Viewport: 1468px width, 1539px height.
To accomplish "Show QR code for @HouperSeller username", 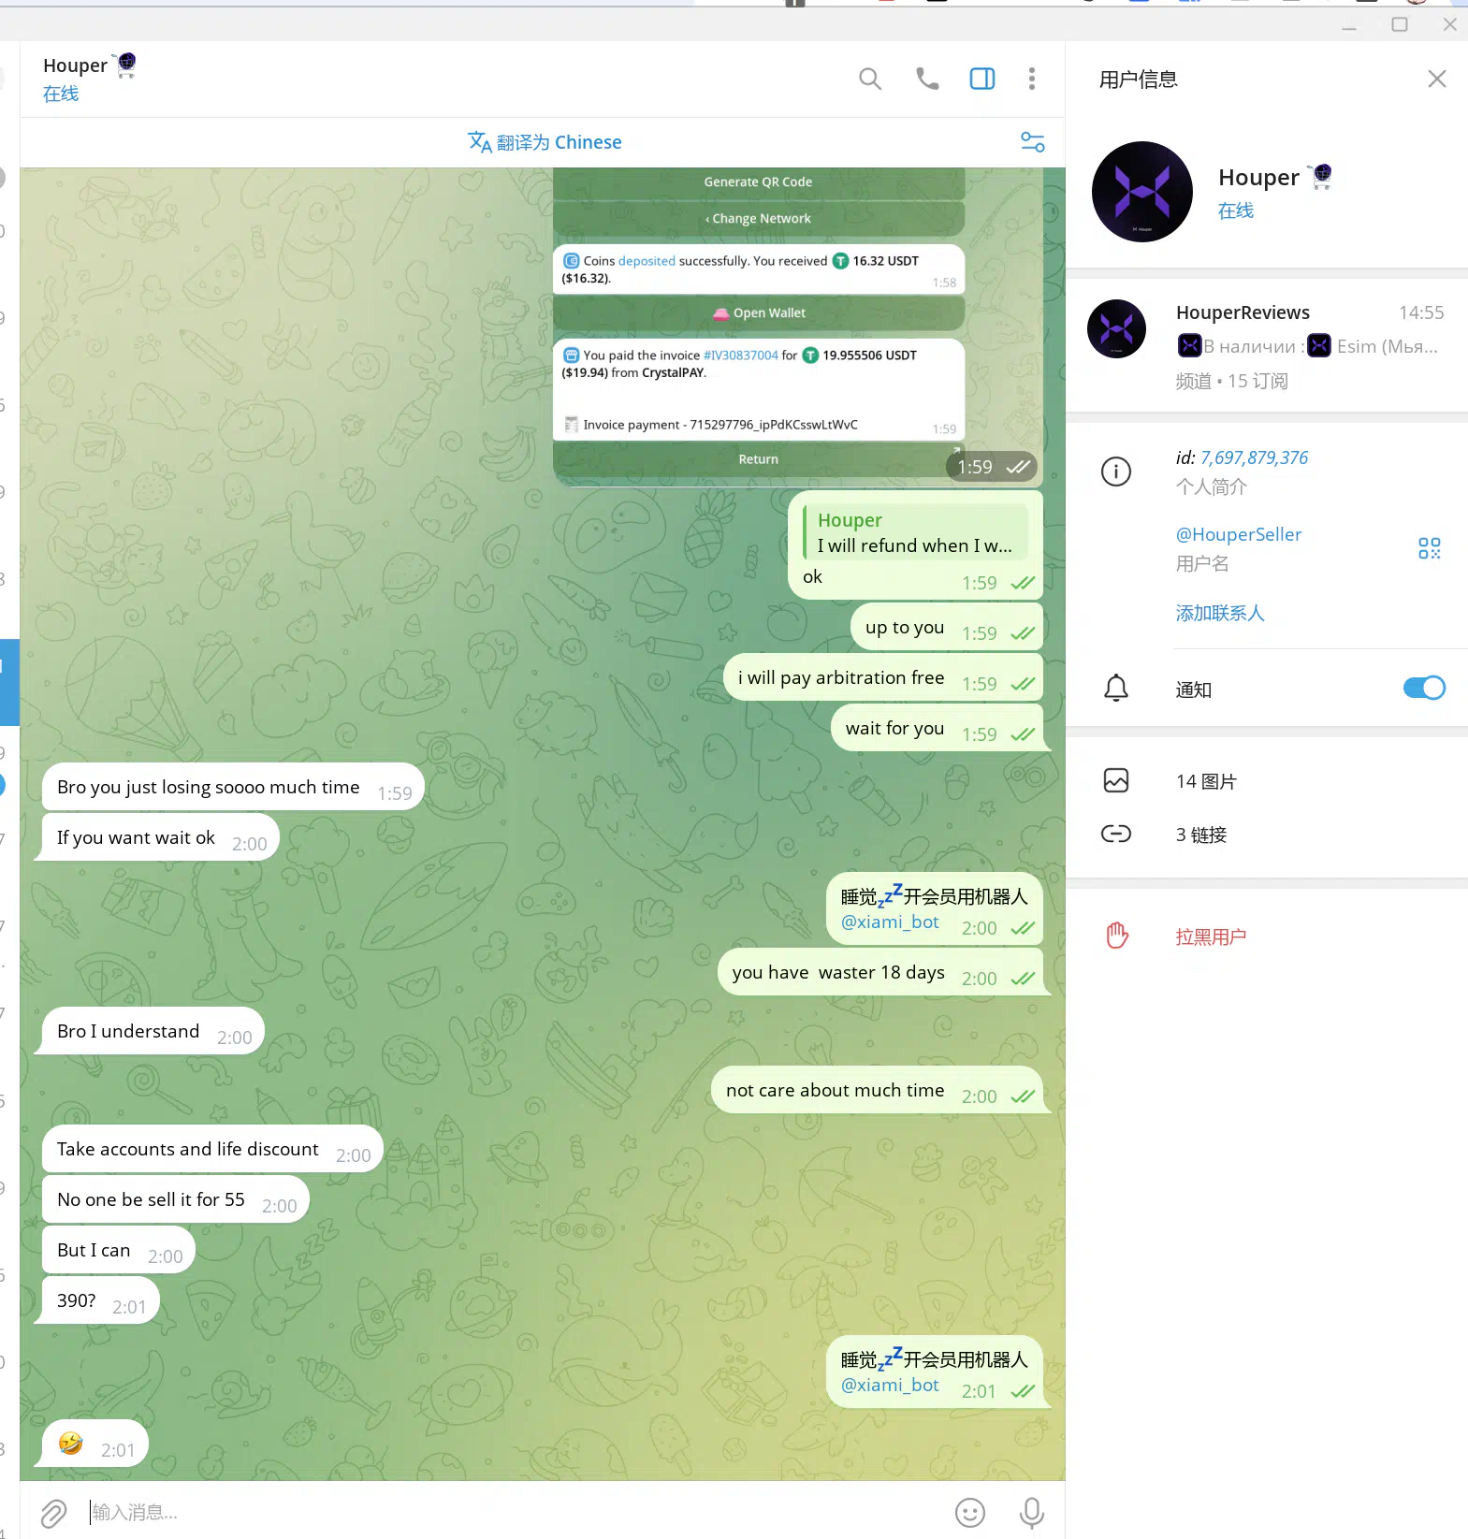I will 1430,548.
